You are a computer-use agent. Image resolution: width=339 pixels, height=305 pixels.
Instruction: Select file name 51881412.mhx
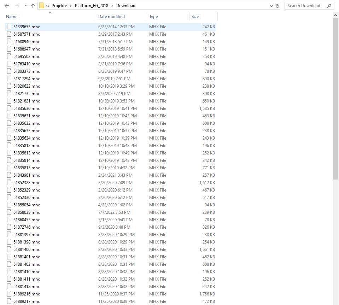coord(27,286)
